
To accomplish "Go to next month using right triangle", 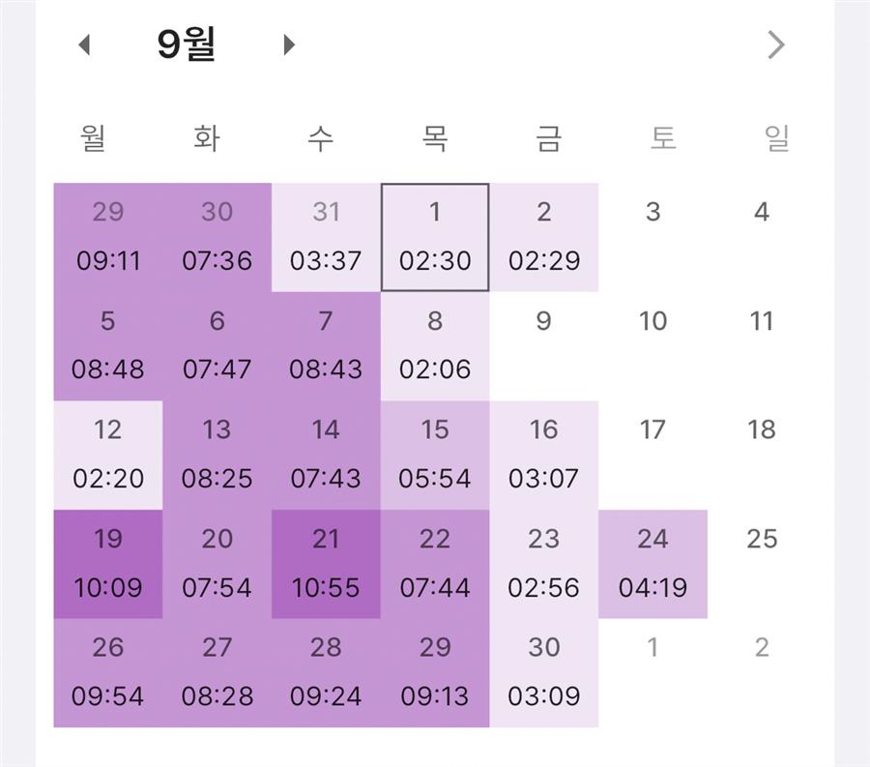I will [x=288, y=45].
